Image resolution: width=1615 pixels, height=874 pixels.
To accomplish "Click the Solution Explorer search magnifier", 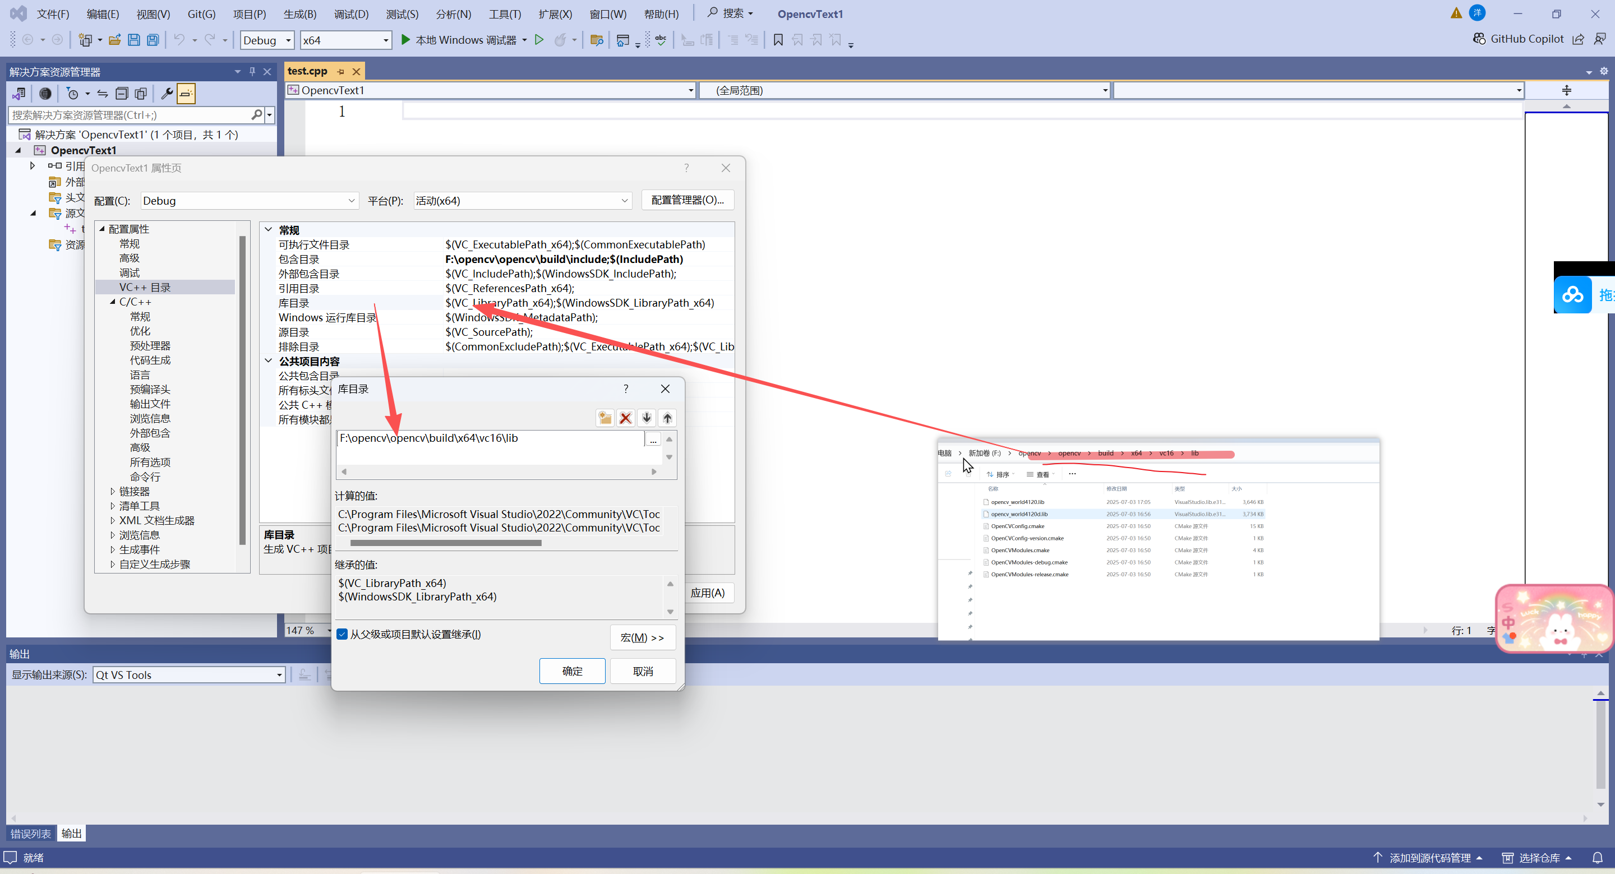I will click(256, 115).
